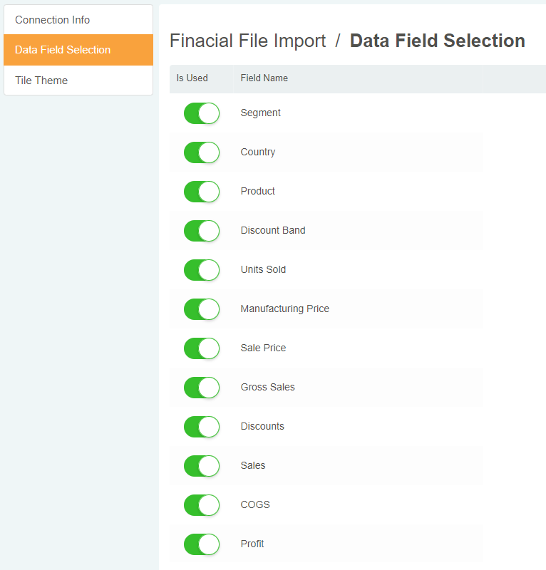Disable the Discount Band toggle
Screen dimensions: 546x570
click(x=201, y=231)
